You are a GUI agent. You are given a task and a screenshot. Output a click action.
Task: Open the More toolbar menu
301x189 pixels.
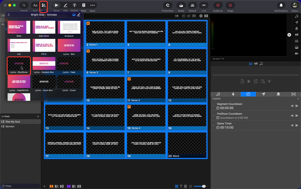[x=92, y=5]
